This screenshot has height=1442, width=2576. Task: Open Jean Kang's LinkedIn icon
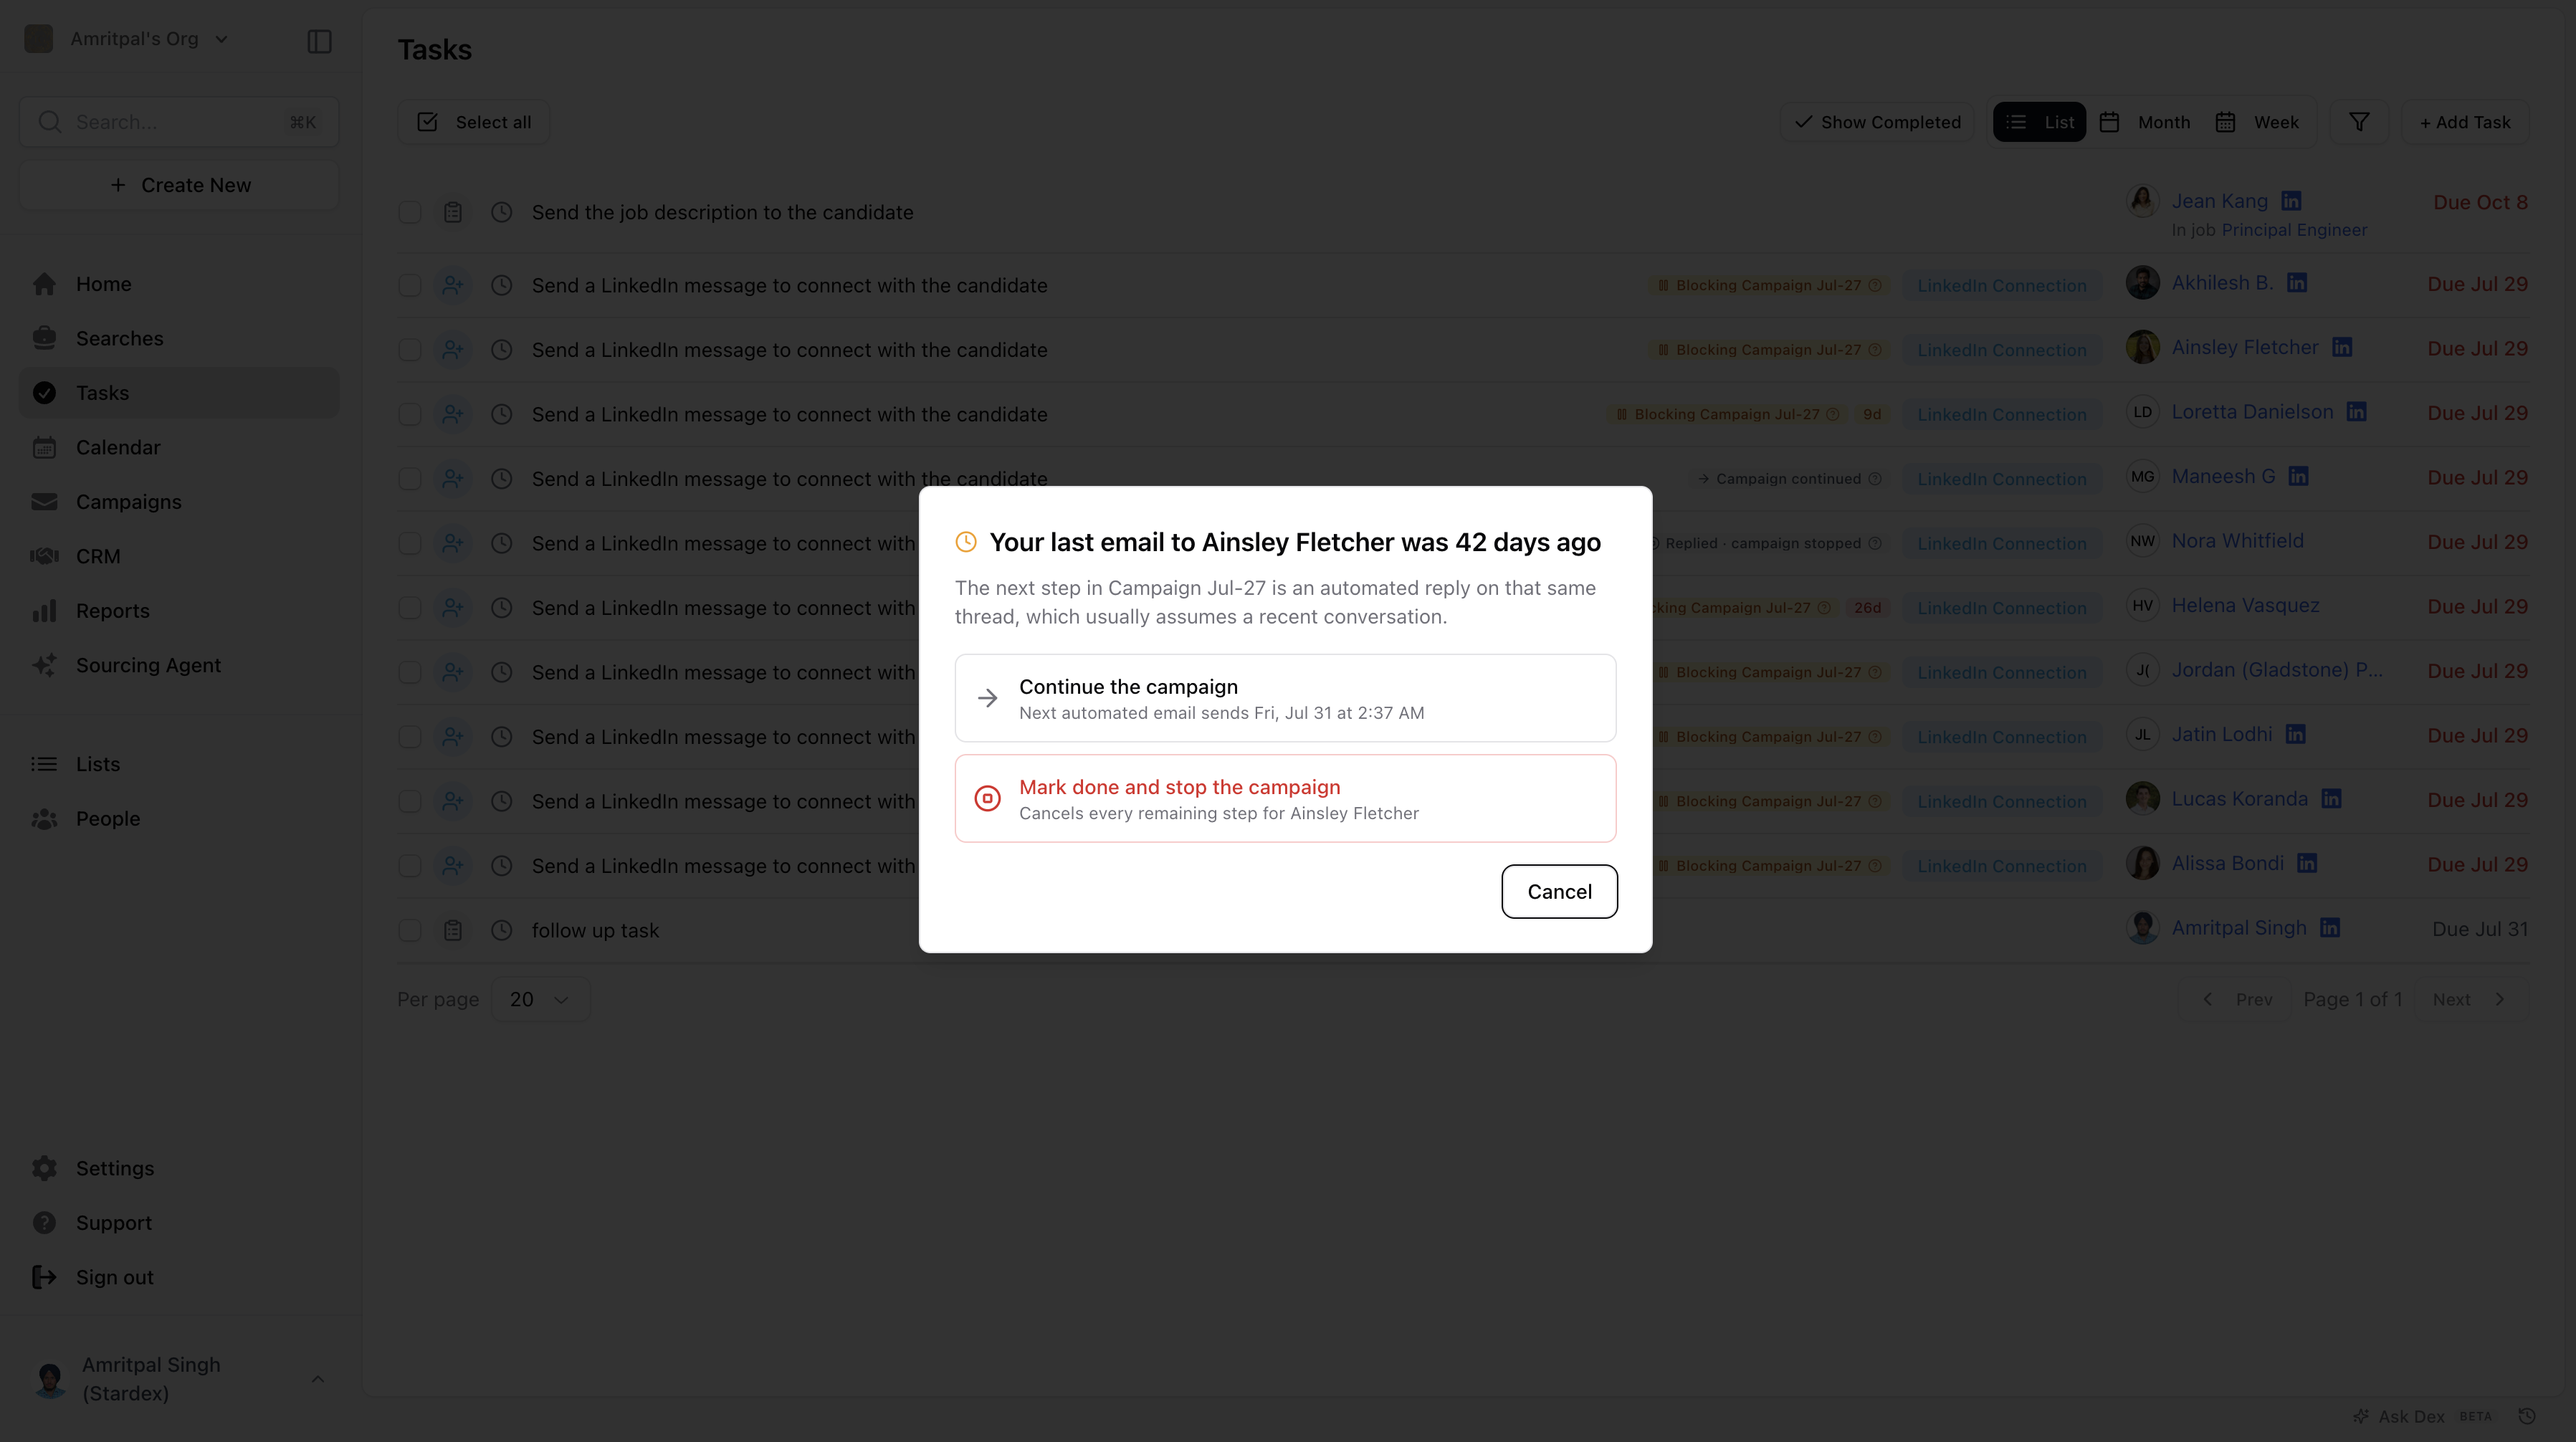2291,201
